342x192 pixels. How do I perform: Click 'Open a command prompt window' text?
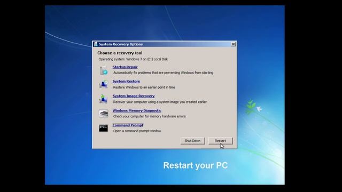point(137,131)
